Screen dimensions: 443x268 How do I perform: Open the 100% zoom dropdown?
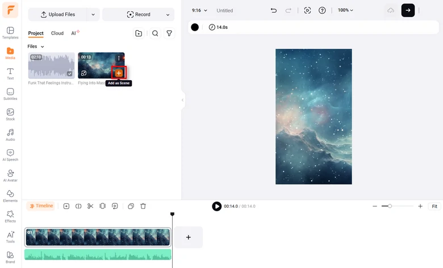[x=345, y=10]
